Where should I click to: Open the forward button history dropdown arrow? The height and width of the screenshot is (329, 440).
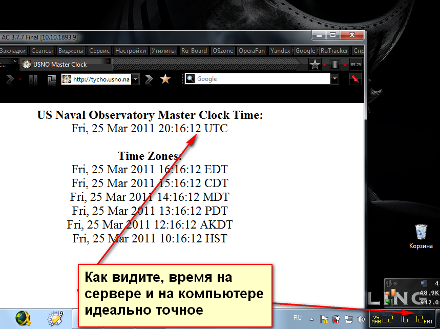point(20,79)
